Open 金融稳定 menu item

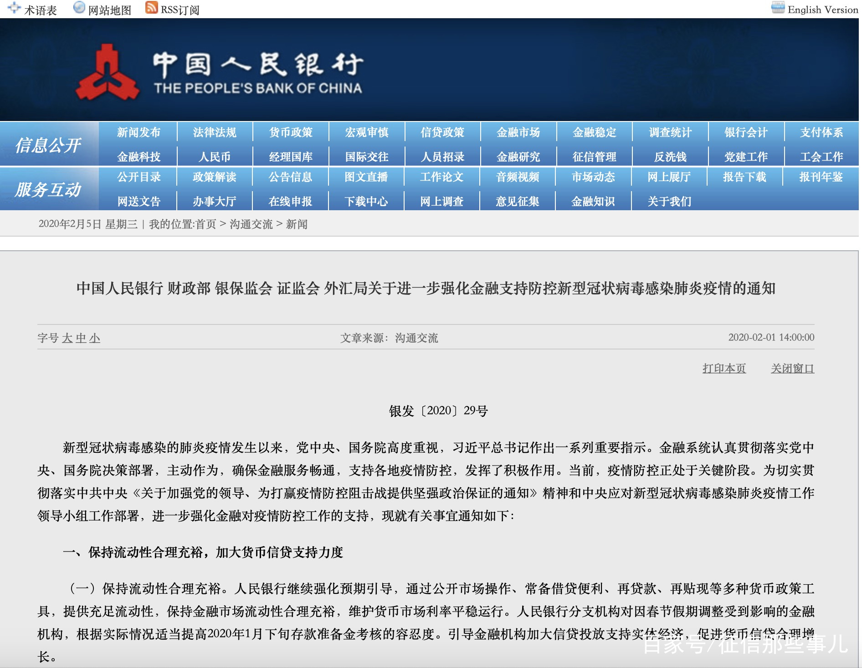click(595, 132)
